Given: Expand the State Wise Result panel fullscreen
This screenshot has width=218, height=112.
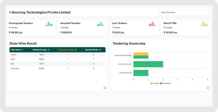Looking at the screenshot, I should [x=105, y=88].
